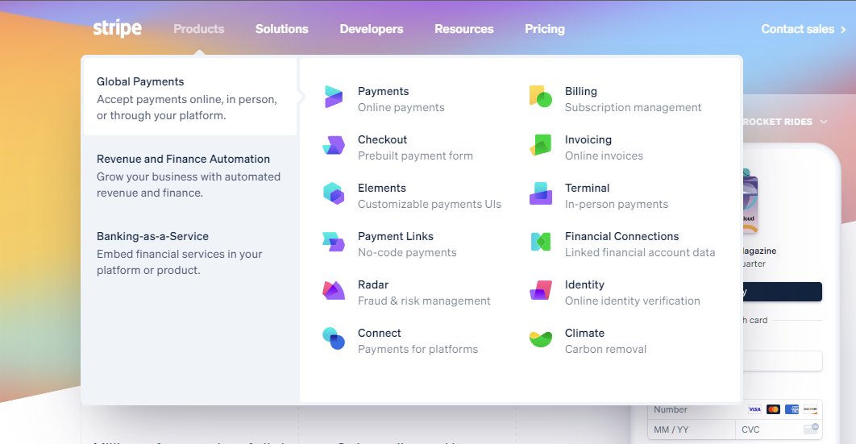Click the 'Online identity verification' text
Image resolution: width=856 pixels, height=444 pixels.
click(632, 301)
